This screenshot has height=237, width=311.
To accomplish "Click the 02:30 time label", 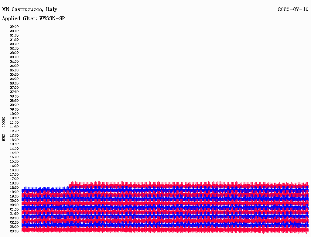I will tap(14, 48).
